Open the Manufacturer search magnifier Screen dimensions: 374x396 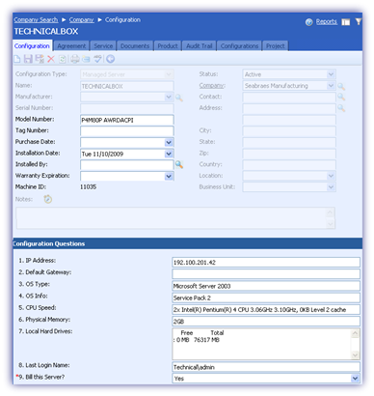click(179, 98)
